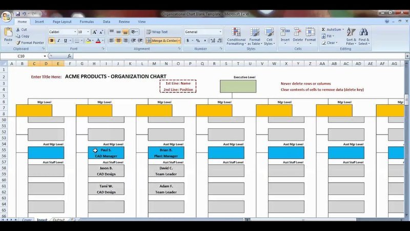This screenshot has height=231, width=410.
Task: Toggle bold formatting
Action: [52, 41]
